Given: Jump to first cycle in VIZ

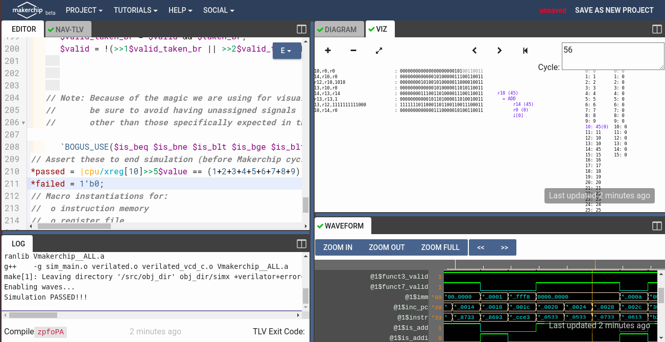Looking at the screenshot, I should point(525,50).
